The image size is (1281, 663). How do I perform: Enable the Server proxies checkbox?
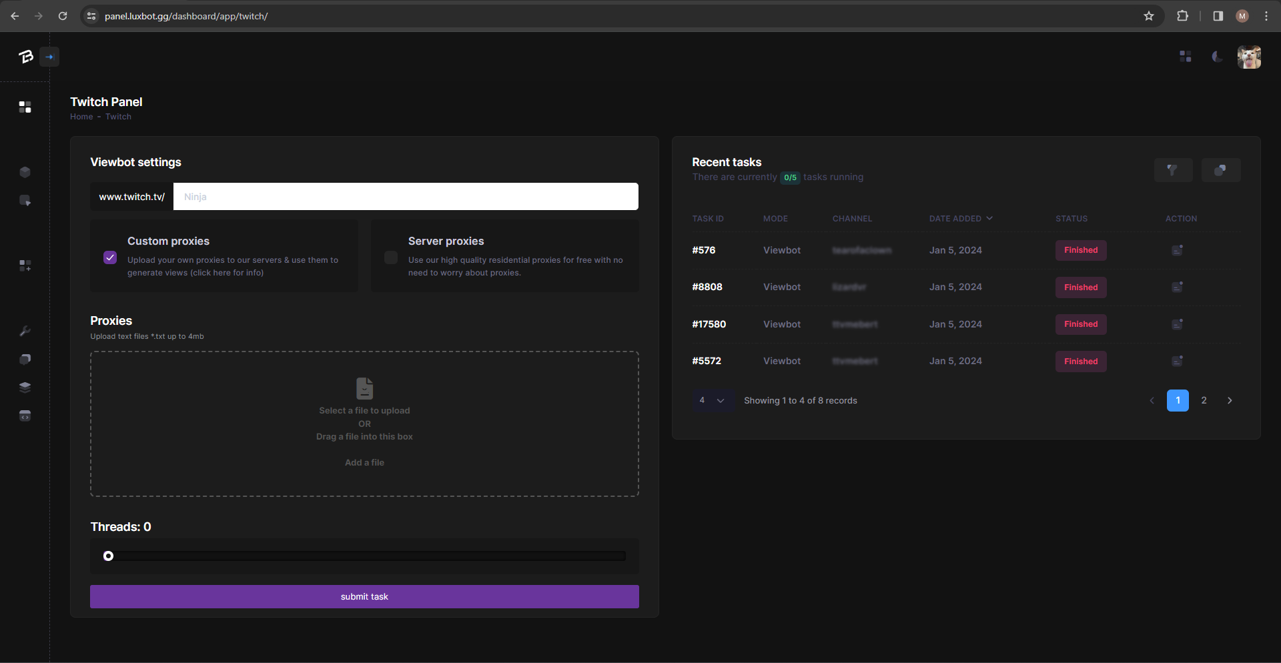[391, 257]
